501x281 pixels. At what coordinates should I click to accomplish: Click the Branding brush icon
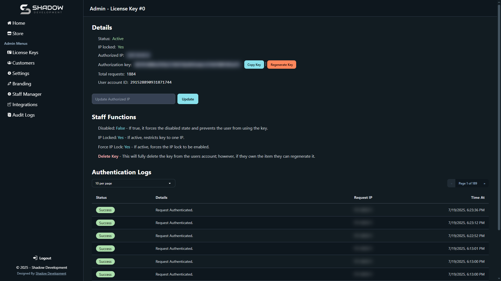point(9,84)
